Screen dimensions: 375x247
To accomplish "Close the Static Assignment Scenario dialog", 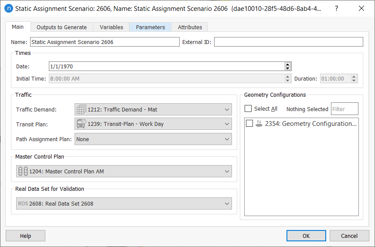I will click(x=361, y=9).
